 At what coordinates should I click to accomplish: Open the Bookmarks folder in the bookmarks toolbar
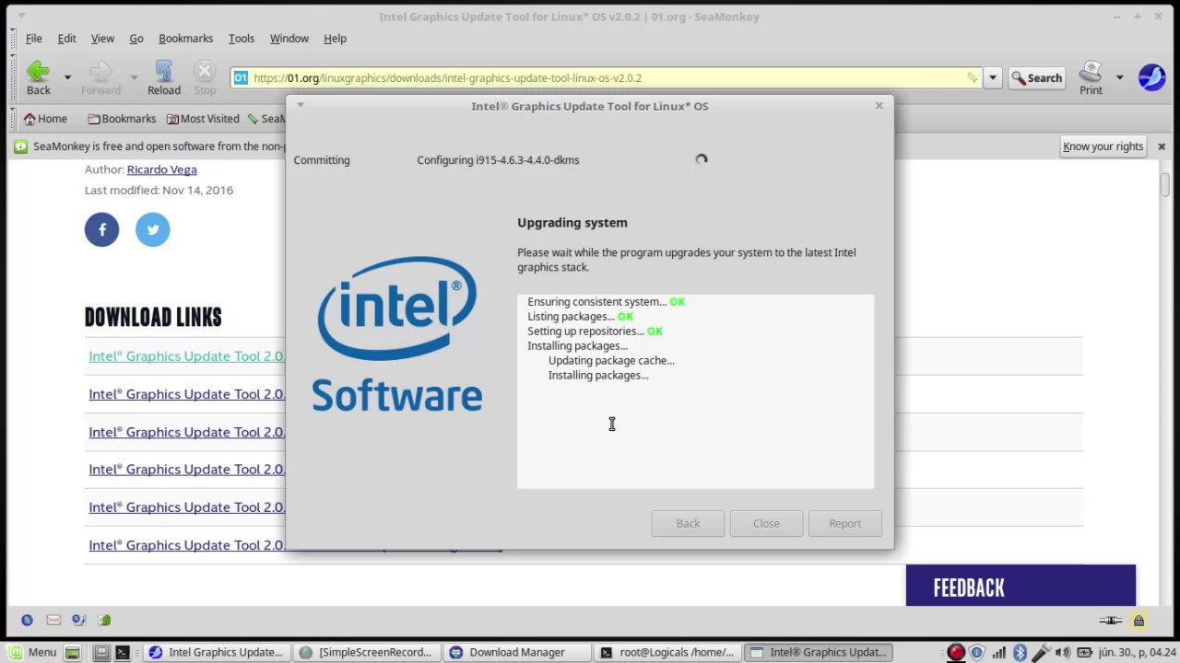(x=122, y=119)
